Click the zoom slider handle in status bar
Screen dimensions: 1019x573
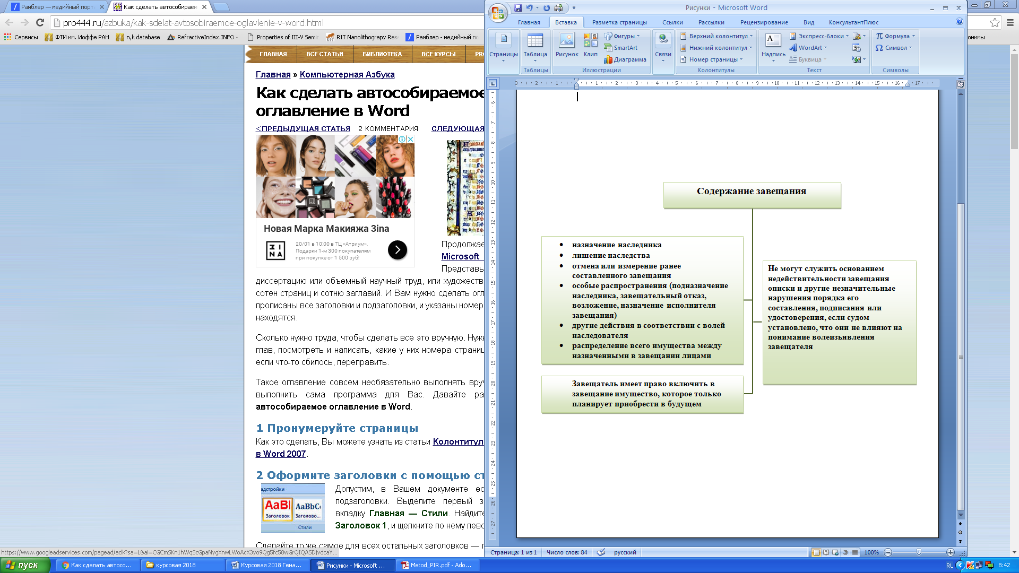pyautogui.click(x=919, y=552)
